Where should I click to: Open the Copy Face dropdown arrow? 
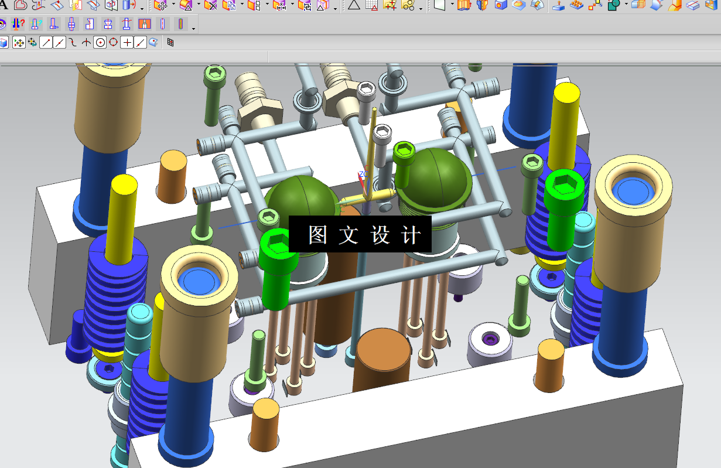(242, 4)
